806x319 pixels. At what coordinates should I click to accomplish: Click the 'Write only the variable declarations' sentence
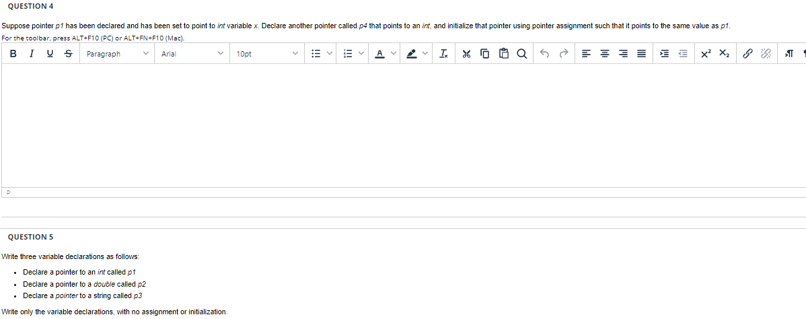[x=114, y=312]
